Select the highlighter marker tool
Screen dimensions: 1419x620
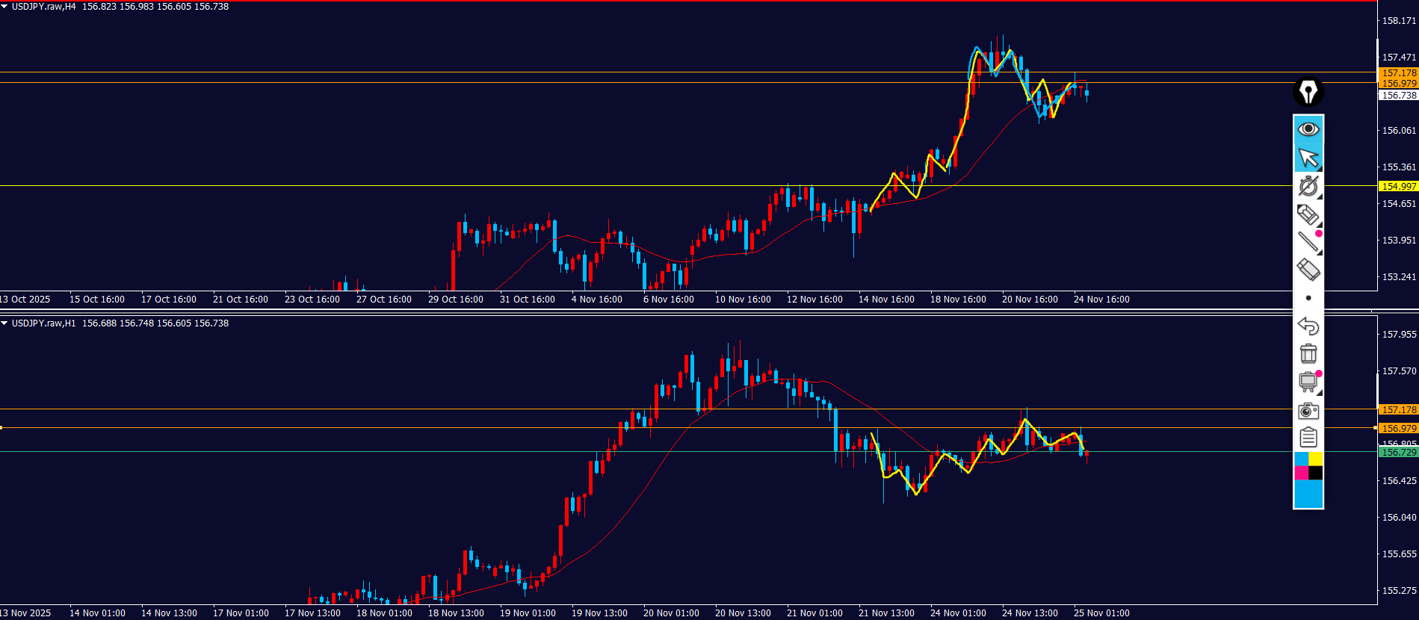(x=1308, y=214)
